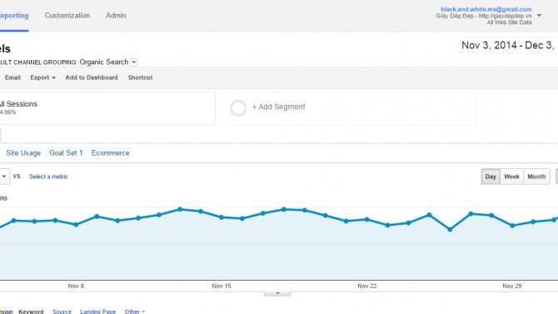Open the Admin tab
Viewport: 558px width, 314px height.
point(116,16)
